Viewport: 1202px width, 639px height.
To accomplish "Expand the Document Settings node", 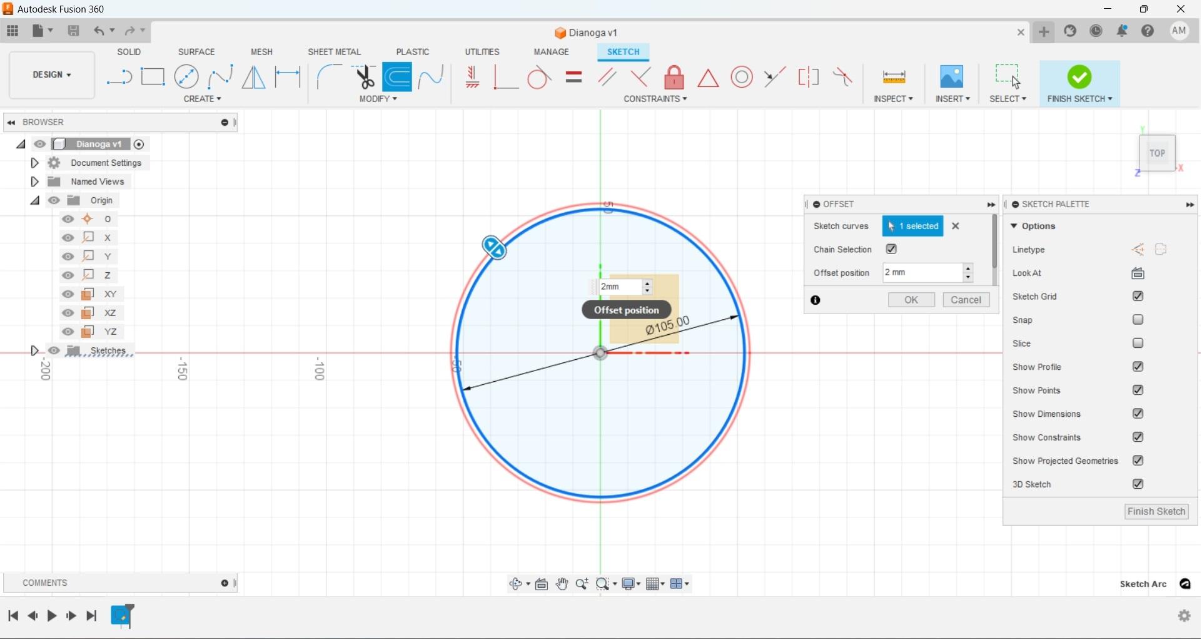I will pyautogui.click(x=34, y=163).
